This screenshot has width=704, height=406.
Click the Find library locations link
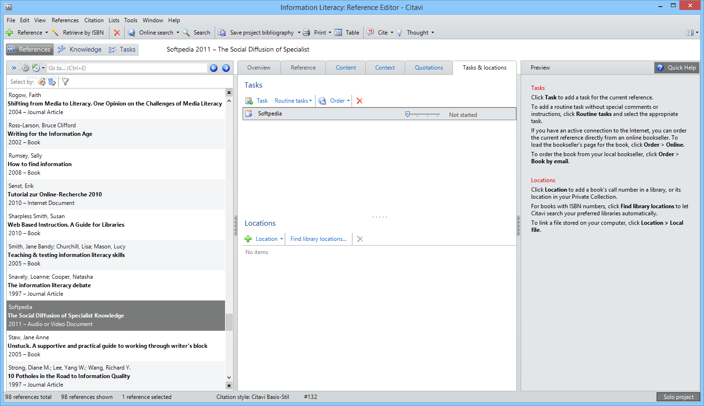pyautogui.click(x=318, y=239)
